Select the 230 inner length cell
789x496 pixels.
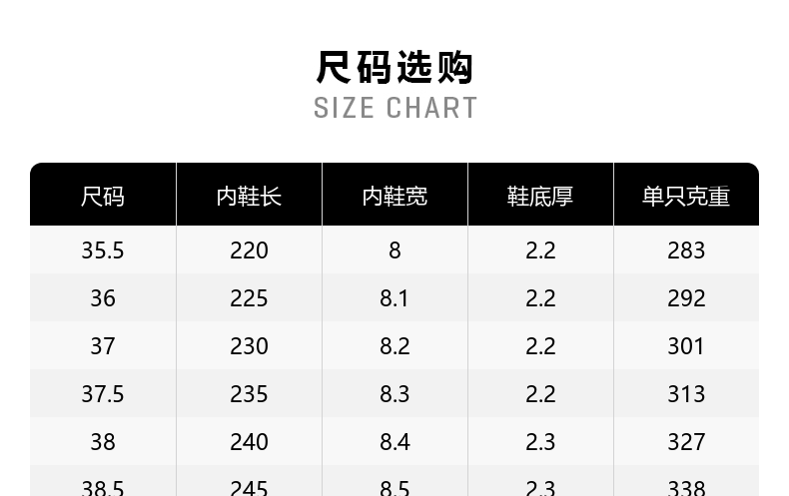(x=249, y=346)
